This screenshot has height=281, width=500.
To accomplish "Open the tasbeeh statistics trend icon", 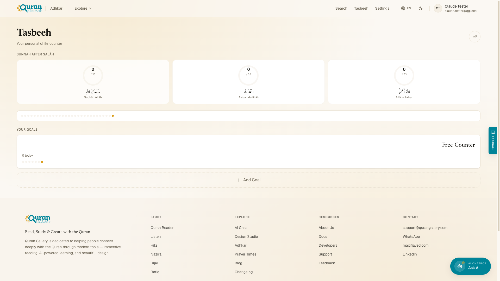I will coord(475,37).
